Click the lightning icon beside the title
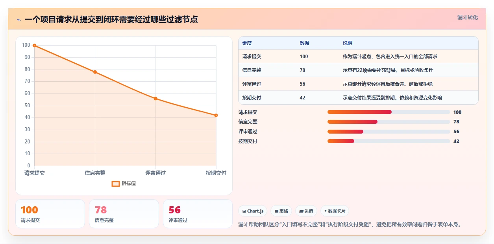 click(19, 20)
